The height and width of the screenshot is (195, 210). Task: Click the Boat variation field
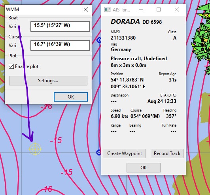[x=60, y=27]
